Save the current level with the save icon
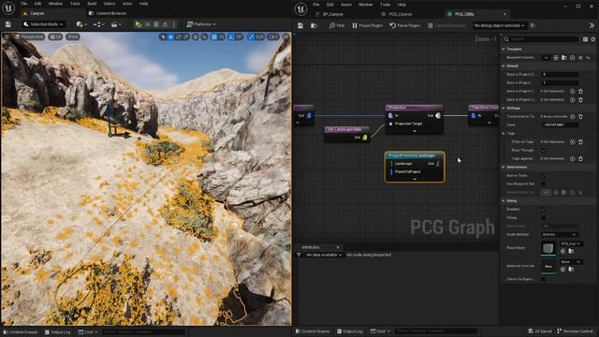The width and height of the screenshot is (599, 337). point(8,24)
